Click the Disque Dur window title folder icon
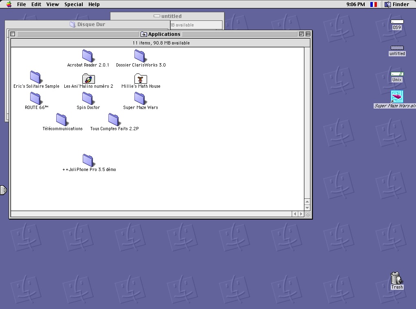The width and height of the screenshot is (416, 309). (73, 24)
